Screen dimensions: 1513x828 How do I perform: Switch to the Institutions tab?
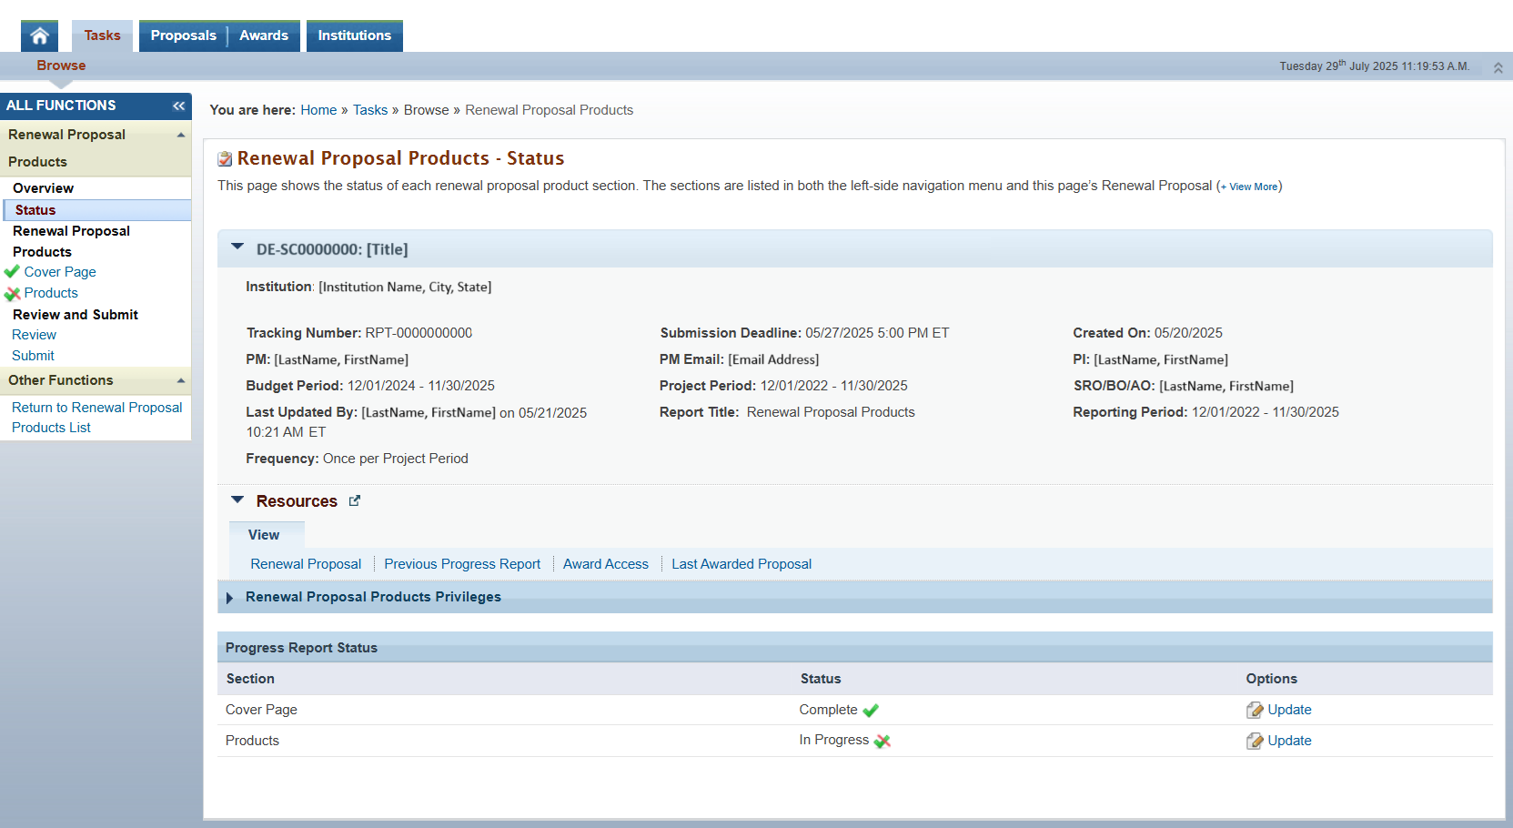click(354, 35)
